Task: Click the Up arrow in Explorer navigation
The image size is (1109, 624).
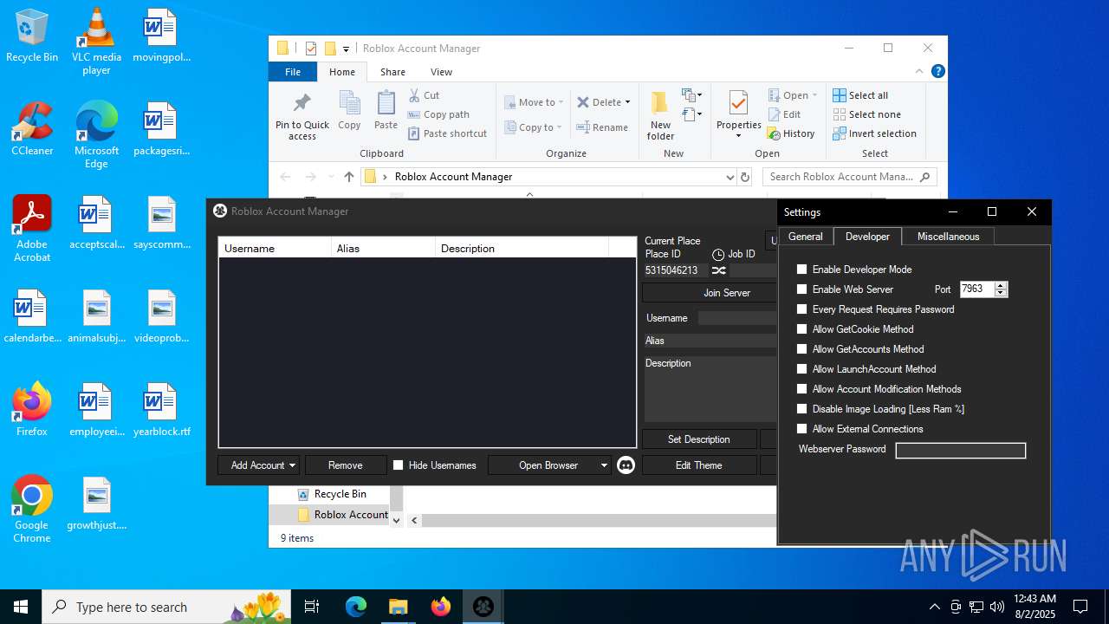Action: pos(349,177)
